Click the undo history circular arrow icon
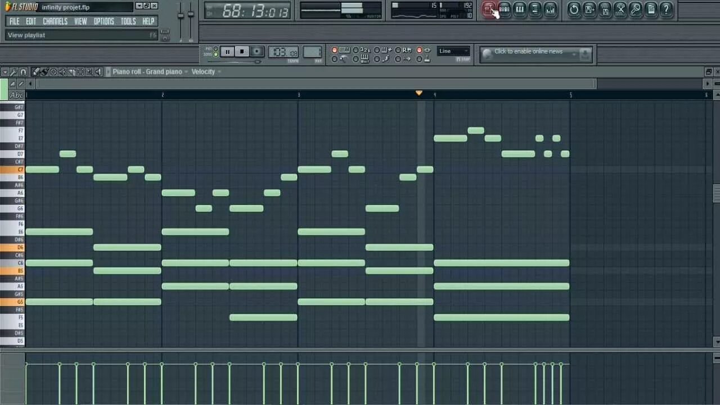720x405 pixels. pyautogui.click(x=574, y=9)
